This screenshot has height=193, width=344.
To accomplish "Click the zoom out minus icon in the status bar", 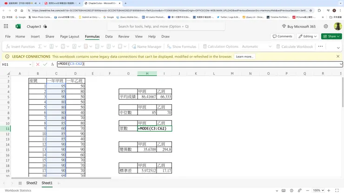I will click(x=308, y=190).
